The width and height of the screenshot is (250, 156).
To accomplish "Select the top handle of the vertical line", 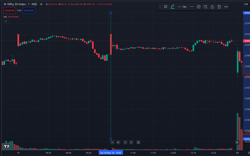I will pyautogui.click(x=111, y=13).
